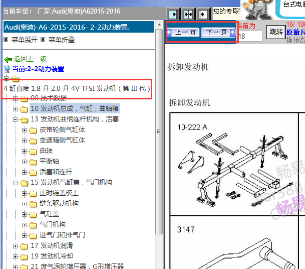Select 正时链盖板上 tree item
Screen dimensions: 305x269
[x=59, y=193]
